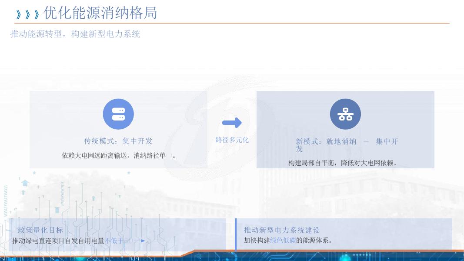Click the text 构建局部自平衡，降低对大电网依赖
464x261 pixels.
[343, 162]
